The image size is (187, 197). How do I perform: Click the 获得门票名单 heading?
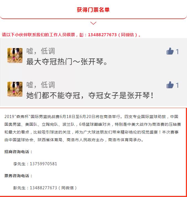[x=93, y=10]
